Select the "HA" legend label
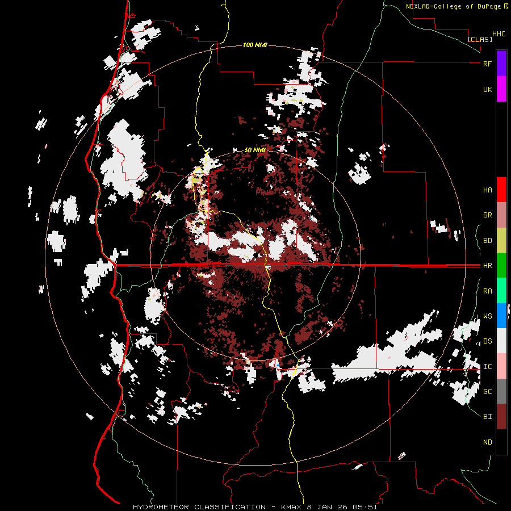The image size is (511, 511). 487,190
